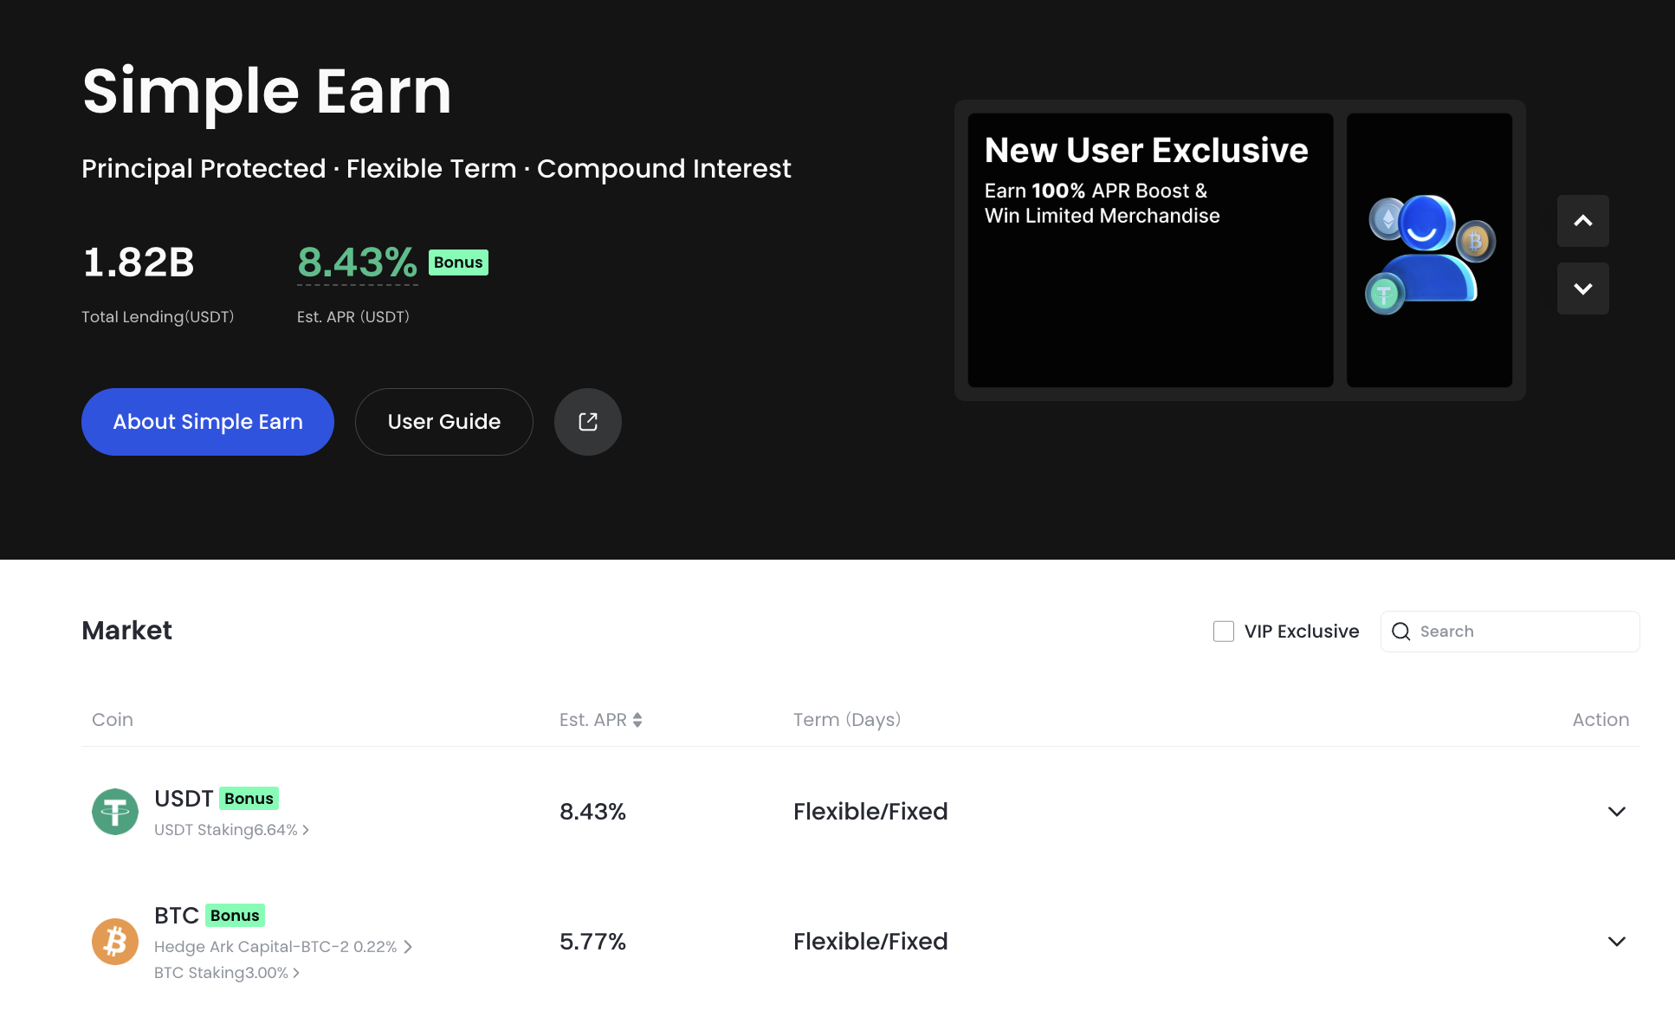Viewport: 1675px width, 1024px height.
Task: Open the New User Exclusive banner
Action: pos(1149,251)
